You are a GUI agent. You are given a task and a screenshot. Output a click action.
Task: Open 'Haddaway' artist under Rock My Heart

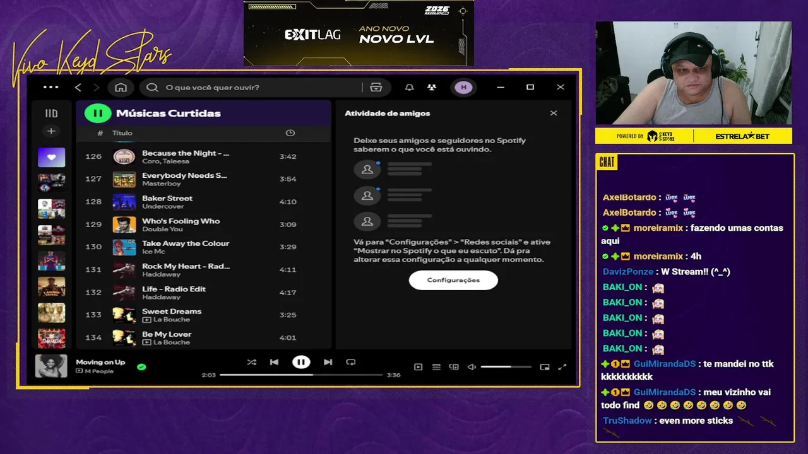[161, 274]
